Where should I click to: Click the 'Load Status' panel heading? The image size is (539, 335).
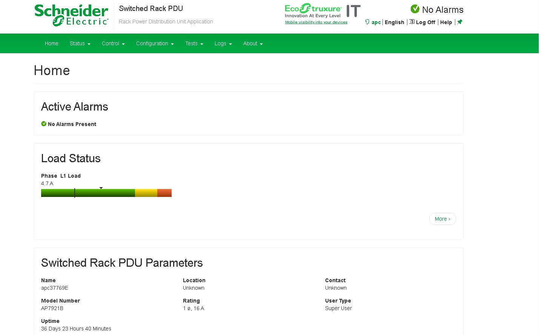[x=71, y=158]
